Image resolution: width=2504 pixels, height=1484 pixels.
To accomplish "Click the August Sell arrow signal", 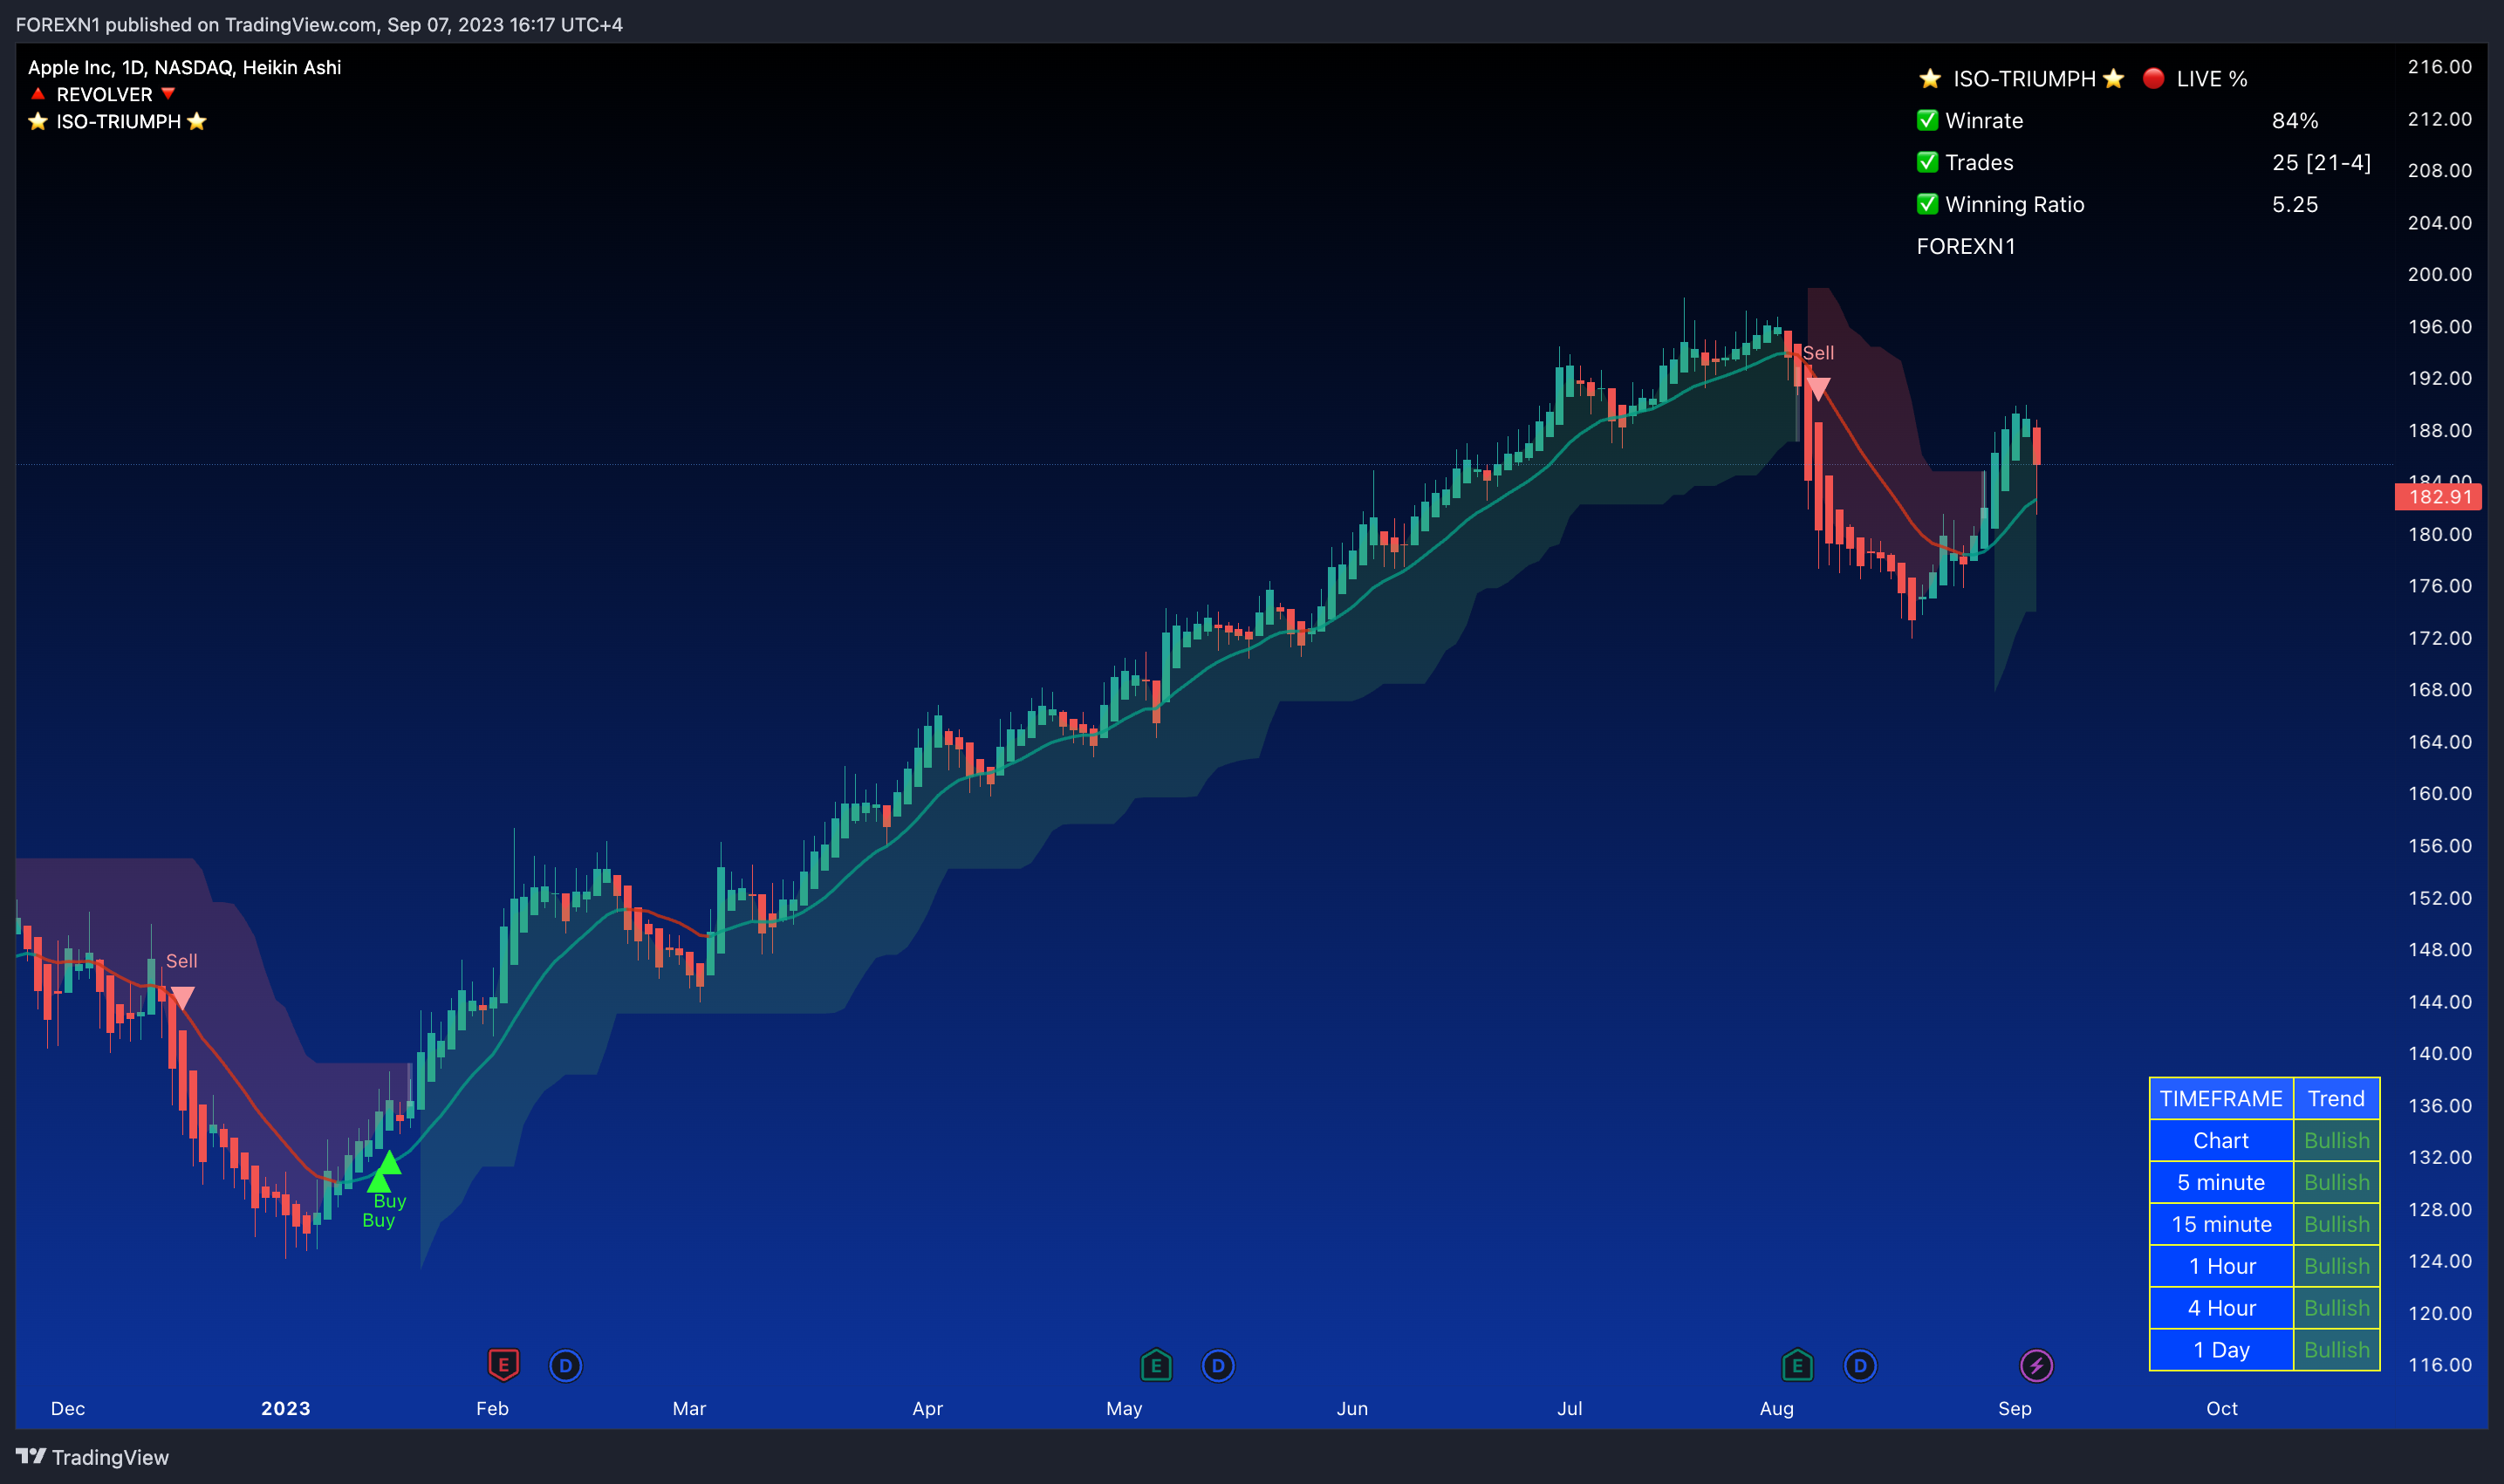I will (x=1818, y=388).
